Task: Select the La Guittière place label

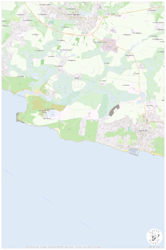Action: click(59, 66)
